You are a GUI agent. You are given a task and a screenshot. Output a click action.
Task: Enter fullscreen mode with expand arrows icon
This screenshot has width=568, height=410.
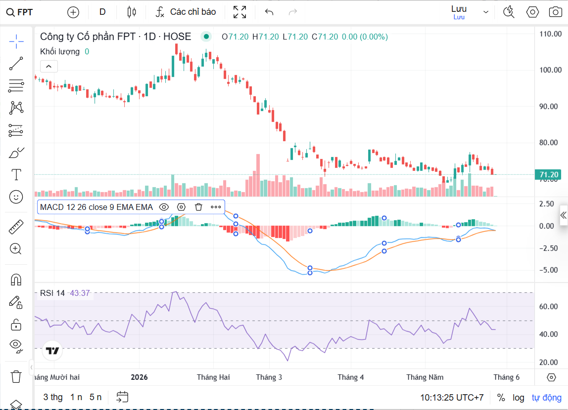[x=240, y=12]
